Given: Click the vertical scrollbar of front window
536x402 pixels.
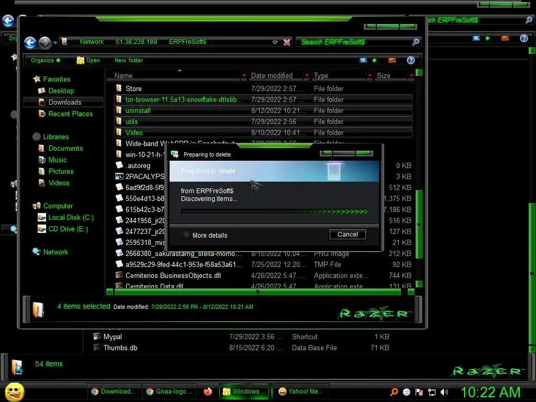Looking at the screenshot, I should click(419, 224).
